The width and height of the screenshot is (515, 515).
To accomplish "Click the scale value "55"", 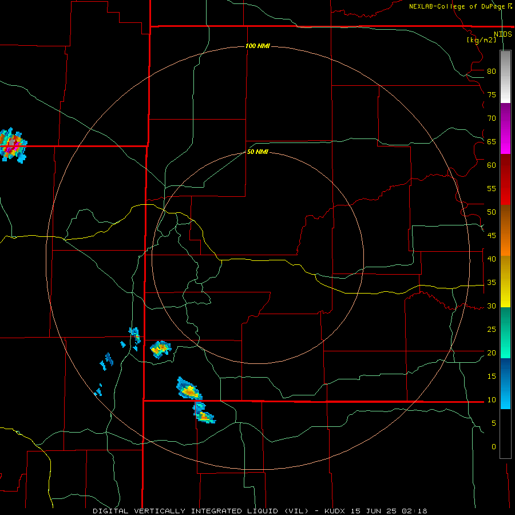I will [492, 188].
